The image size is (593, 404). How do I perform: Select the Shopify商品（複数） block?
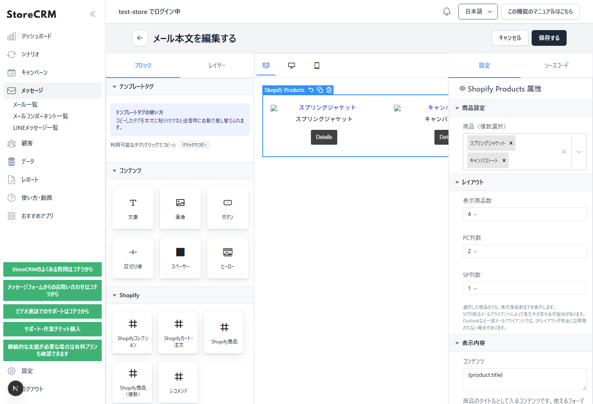coord(133,383)
